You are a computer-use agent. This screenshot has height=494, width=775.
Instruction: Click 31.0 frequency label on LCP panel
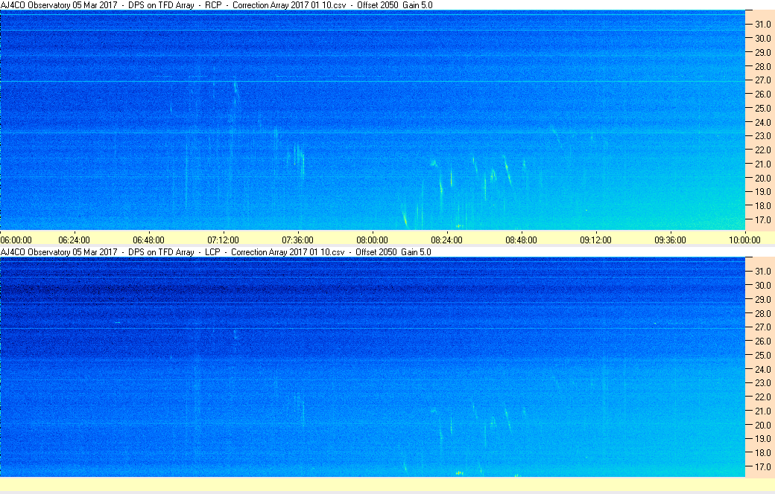(x=762, y=272)
